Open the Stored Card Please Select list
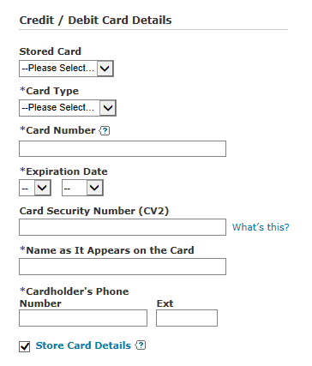Screen dimensions: 312x366 [x=66, y=69]
